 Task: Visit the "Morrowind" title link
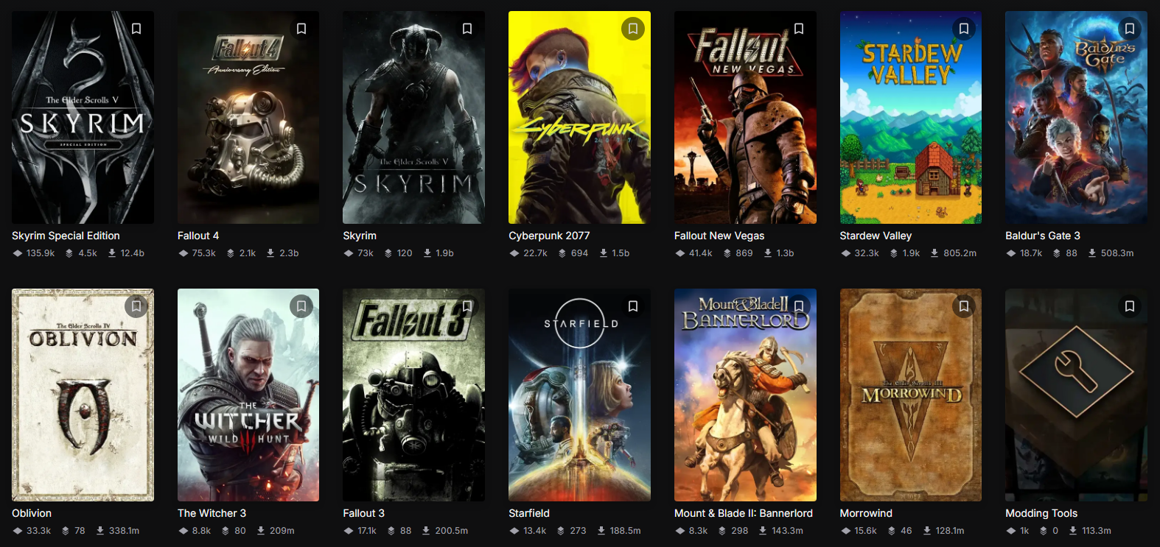click(866, 513)
